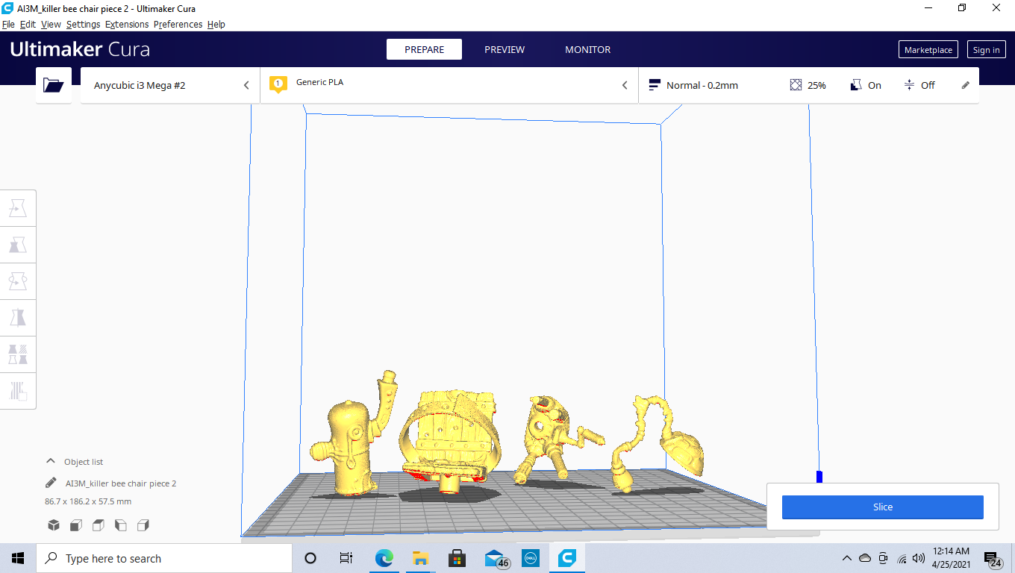Open the file folder icon

pyautogui.click(x=54, y=85)
